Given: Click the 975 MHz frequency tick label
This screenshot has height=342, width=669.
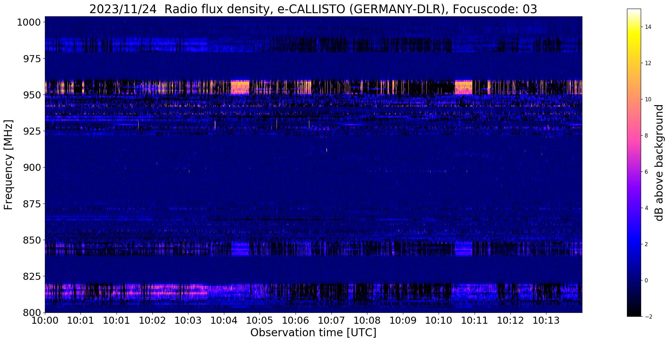Looking at the screenshot, I should pyautogui.click(x=32, y=59).
